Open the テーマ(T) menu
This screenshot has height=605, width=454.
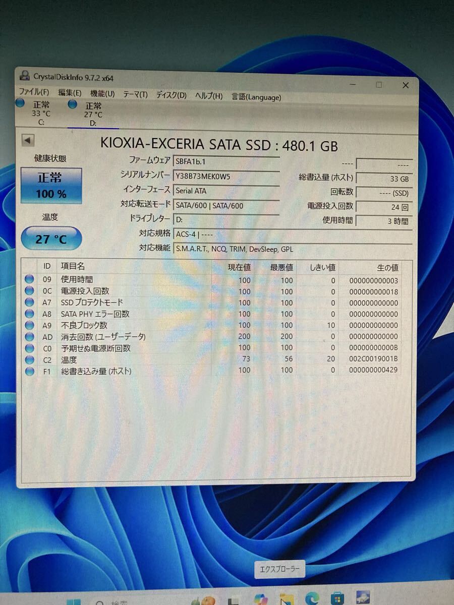click(x=135, y=94)
